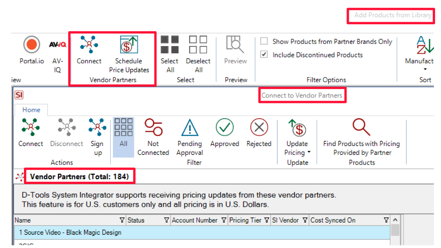Viewport: 441px width, 248px height.
Task: Filter by Rejected vendors
Action: 259,127
